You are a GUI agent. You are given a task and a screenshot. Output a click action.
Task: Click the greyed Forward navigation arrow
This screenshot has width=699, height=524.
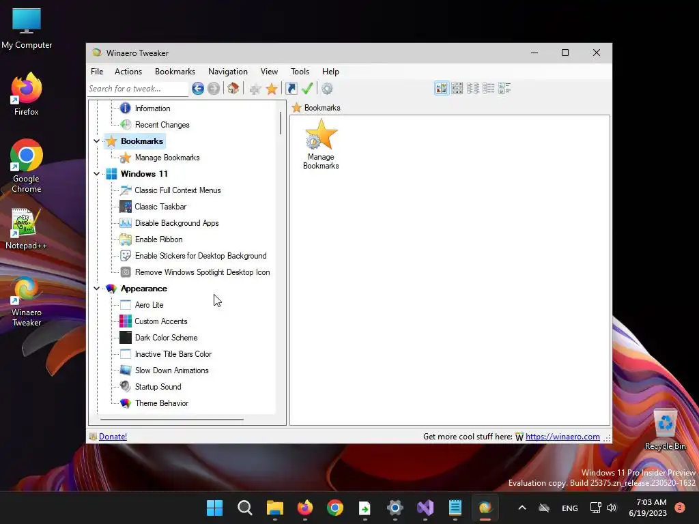(214, 89)
